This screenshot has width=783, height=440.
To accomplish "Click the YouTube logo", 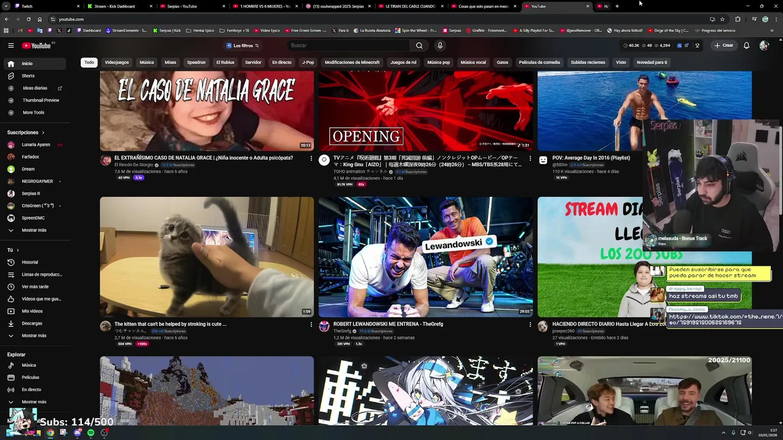I will pyautogui.click(x=37, y=45).
